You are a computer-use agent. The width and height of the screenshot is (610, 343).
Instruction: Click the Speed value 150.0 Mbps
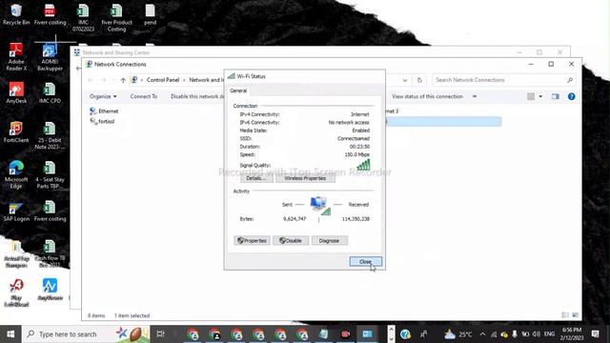click(x=356, y=154)
